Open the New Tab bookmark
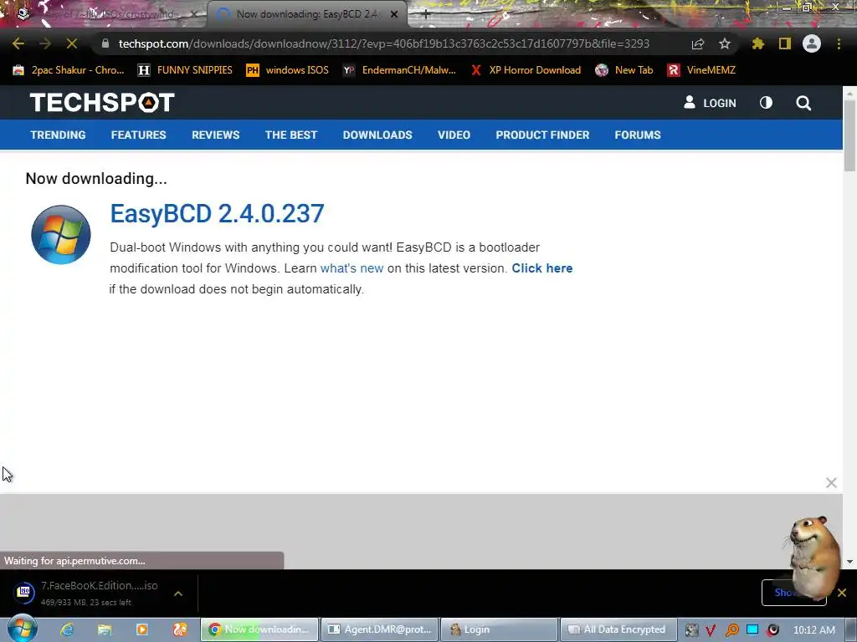The width and height of the screenshot is (857, 642). point(624,70)
